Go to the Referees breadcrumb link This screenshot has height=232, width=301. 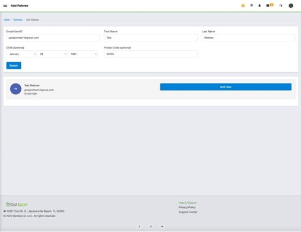18,20
